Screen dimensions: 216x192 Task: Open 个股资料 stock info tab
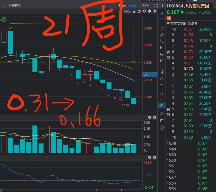tap(14, 6)
